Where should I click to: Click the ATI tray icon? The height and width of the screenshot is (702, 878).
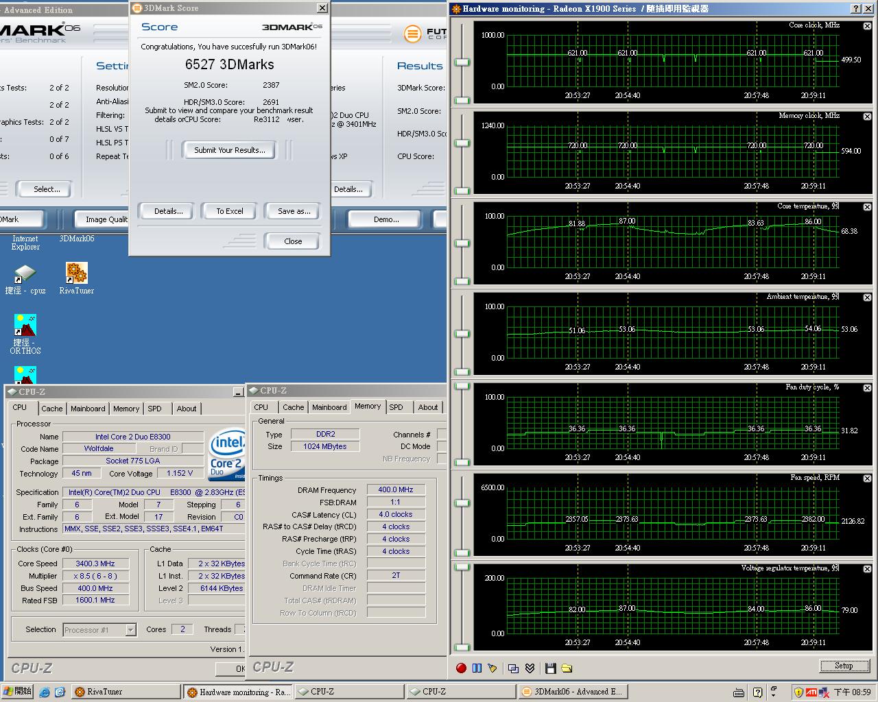click(x=811, y=692)
